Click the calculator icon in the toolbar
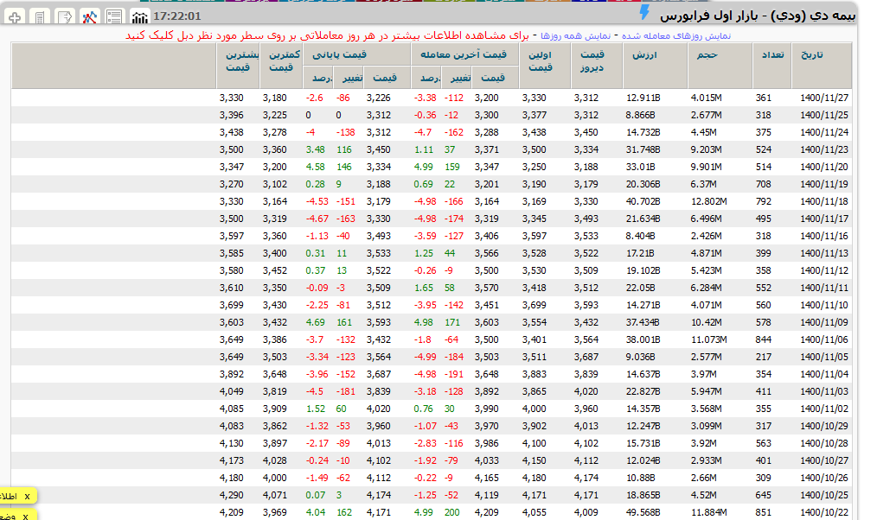This screenshot has width=877, height=520. 40,16
